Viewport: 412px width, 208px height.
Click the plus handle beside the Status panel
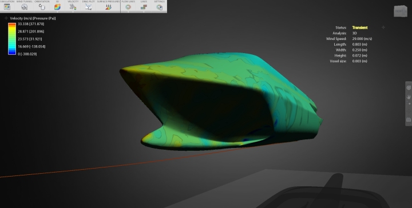[x=383, y=27]
